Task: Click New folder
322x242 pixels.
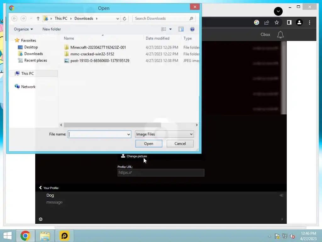Action: [52, 29]
